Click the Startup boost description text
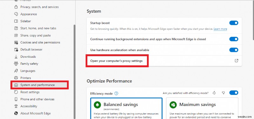This screenshot has height=119, width=254. 151,29
